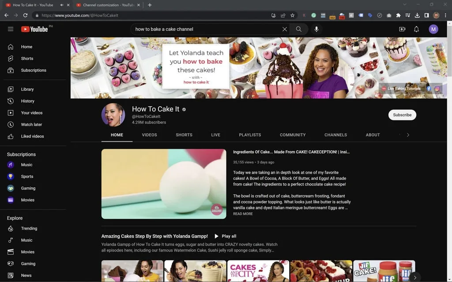Expand hidden channel tabs with the right chevron
Screen dimensions: 452x282
pyautogui.click(x=408, y=135)
